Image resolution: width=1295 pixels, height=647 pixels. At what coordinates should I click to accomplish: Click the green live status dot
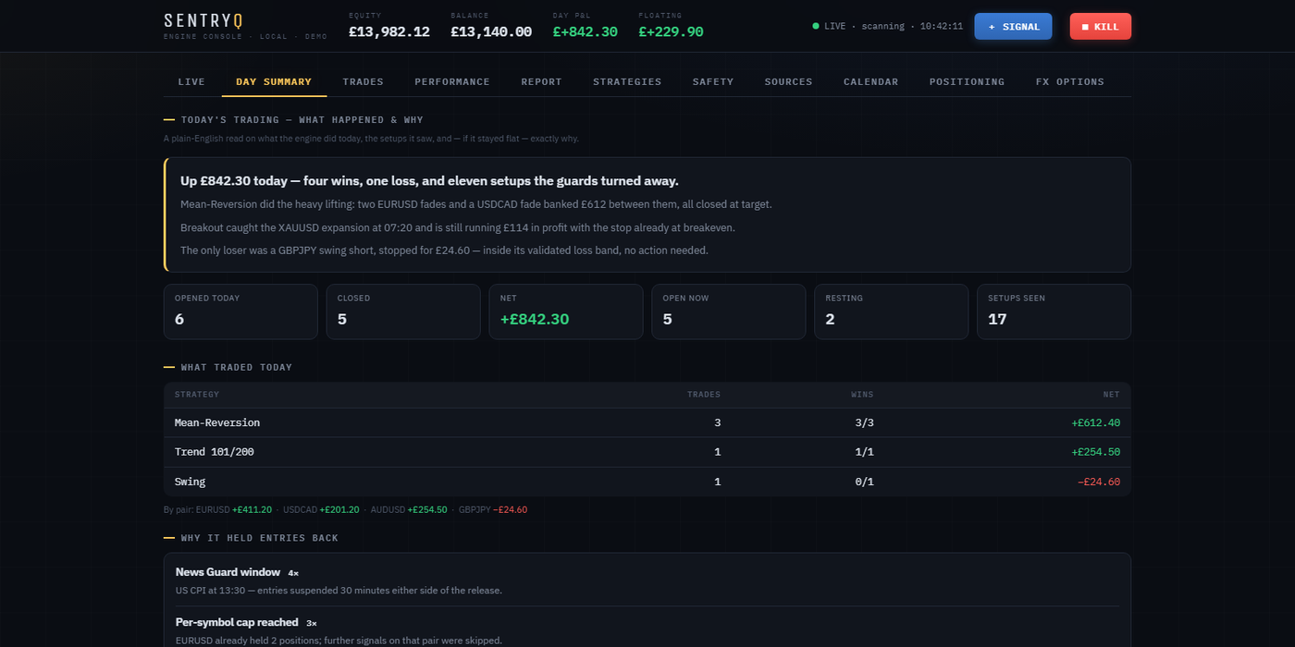tap(815, 26)
